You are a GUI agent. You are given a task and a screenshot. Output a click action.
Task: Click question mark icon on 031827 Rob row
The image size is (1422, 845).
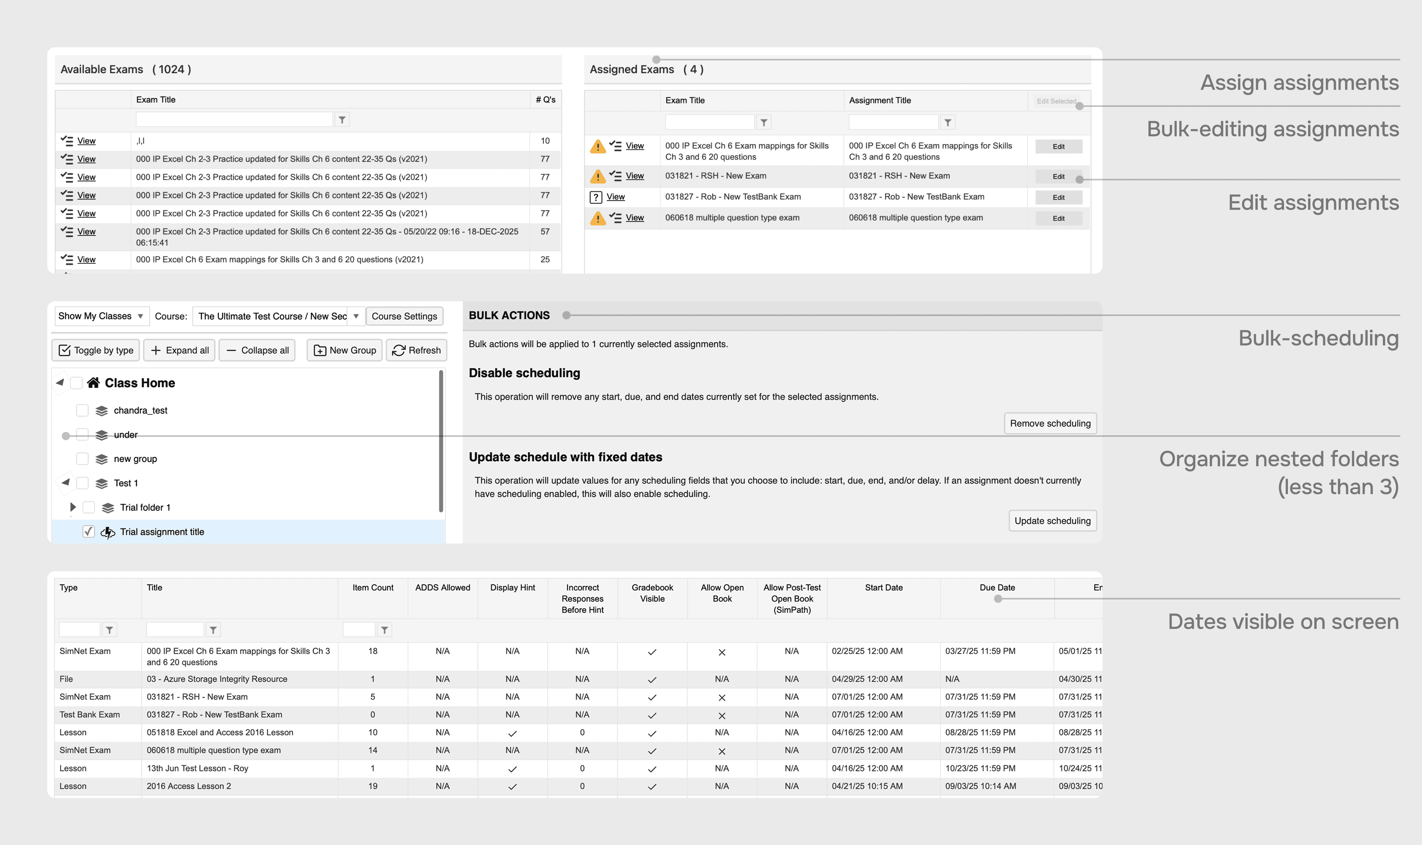[596, 197]
